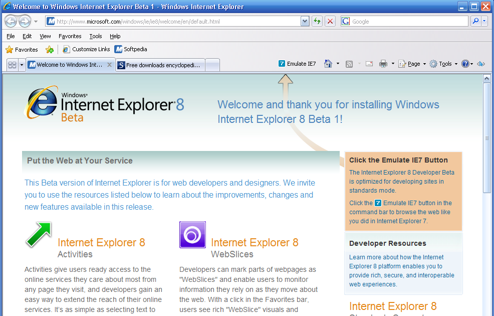This screenshot has height=316, width=494.
Task: Open the Internet Explorer 8 WebSlices heading
Action: (255, 243)
